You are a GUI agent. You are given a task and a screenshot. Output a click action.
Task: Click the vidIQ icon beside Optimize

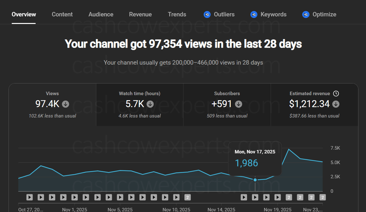(x=305, y=14)
